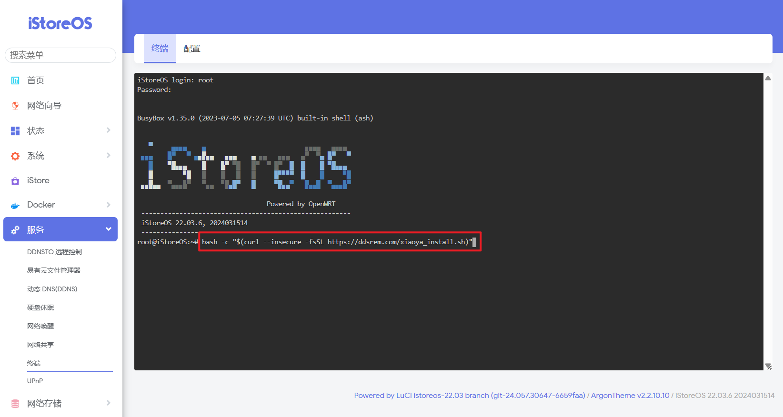Click the Docker whale icon

click(x=15, y=205)
